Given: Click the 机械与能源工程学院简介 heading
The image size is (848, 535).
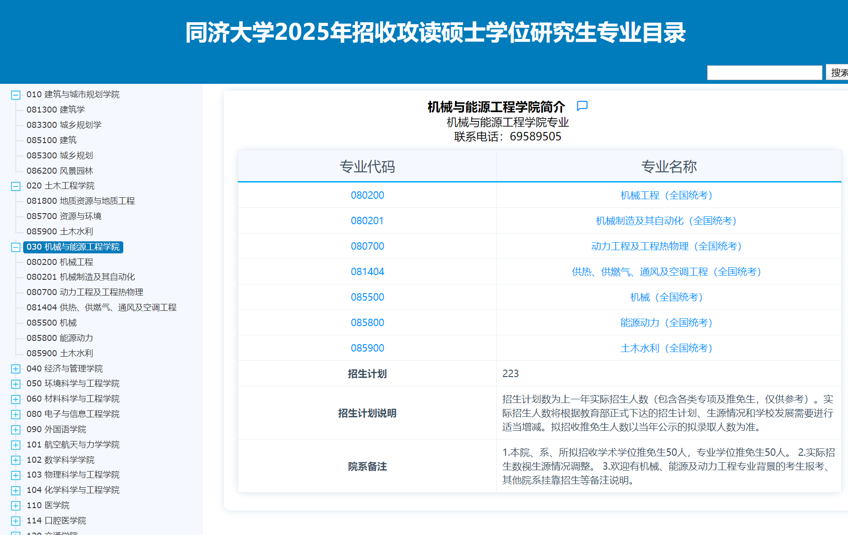Looking at the screenshot, I should coord(496,107).
